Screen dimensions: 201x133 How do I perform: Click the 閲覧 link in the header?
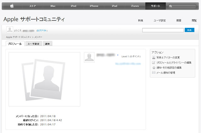pos(194,20)
